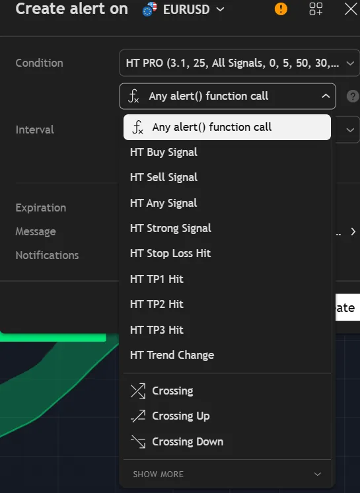This screenshot has width=360, height=493.
Task: Click the EURUSD flag symbol icon
Action: point(149,9)
